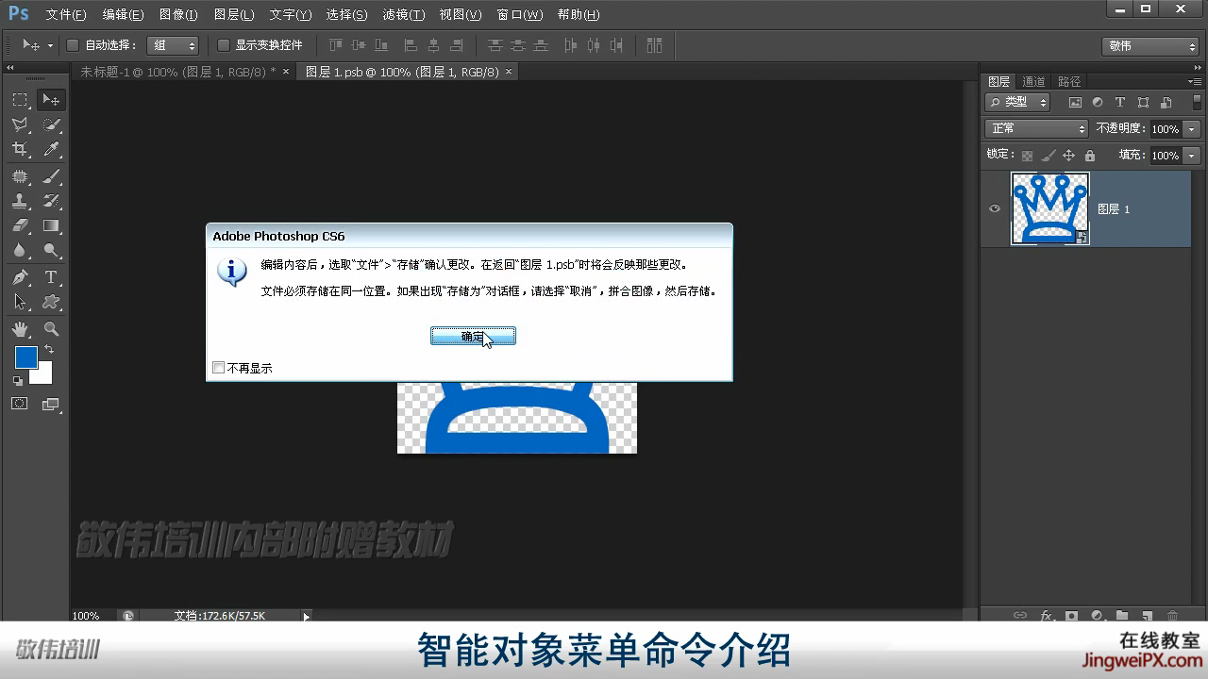This screenshot has height=679, width=1208.
Task: Select the Clone Stamp tool
Action: 20,201
